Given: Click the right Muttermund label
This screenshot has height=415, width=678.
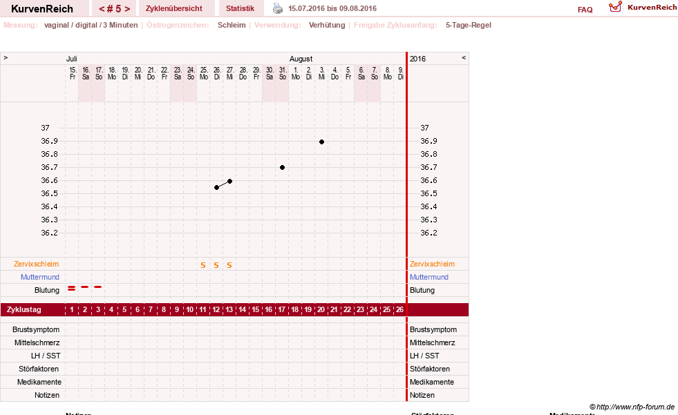Looking at the screenshot, I should (429, 277).
